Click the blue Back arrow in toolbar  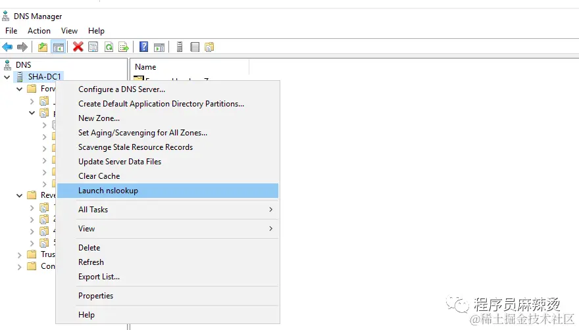[7, 47]
